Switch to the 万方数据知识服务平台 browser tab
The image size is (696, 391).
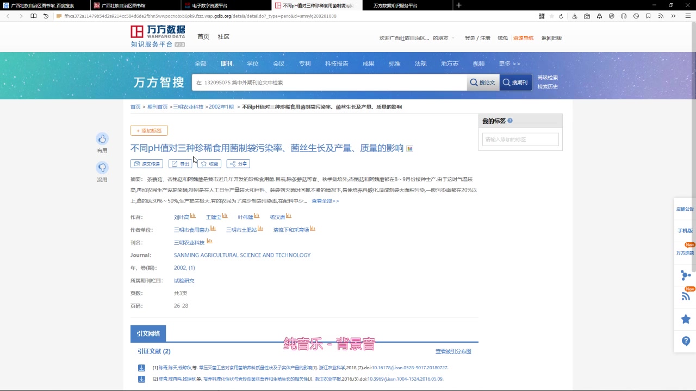point(396,5)
